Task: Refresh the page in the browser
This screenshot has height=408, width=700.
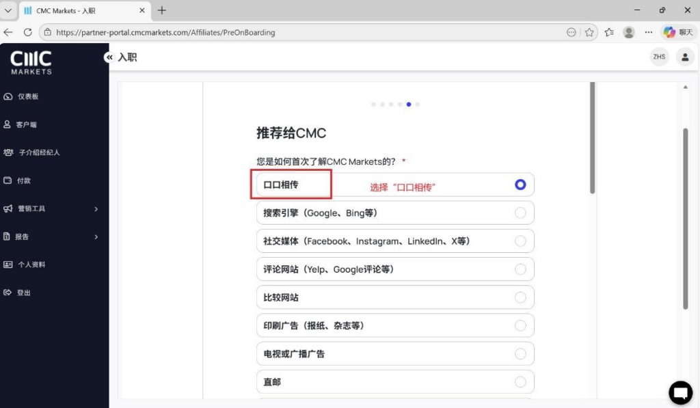Action: tap(27, 32)
